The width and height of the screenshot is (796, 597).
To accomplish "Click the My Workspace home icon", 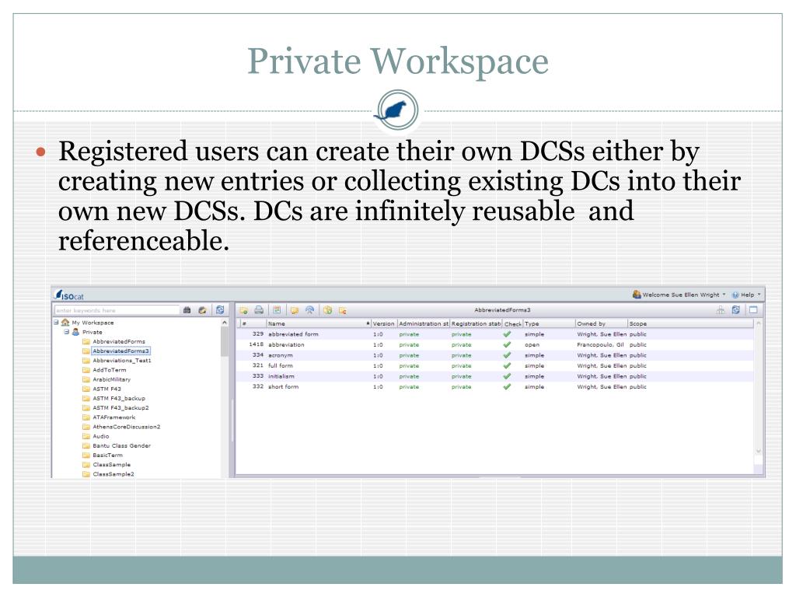I will pos(65,323).
